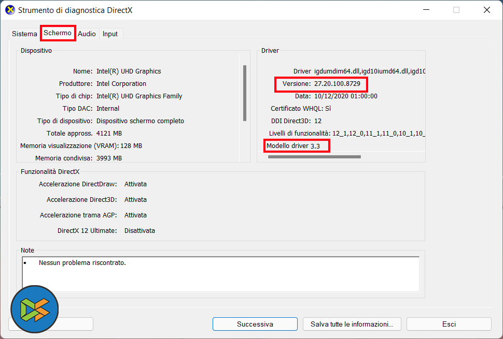Viewport: 503px width, 339px height.
Task: Switch to the Sistema tab
Action: tap(24, 34)
